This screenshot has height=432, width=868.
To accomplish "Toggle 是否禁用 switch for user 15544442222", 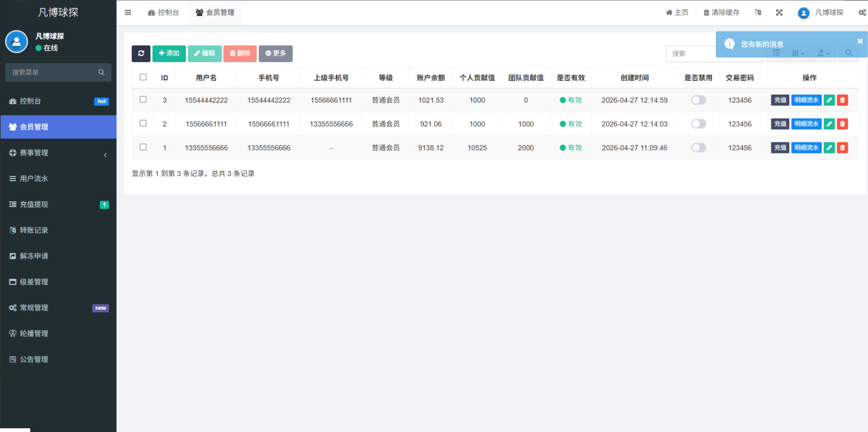I will point(699,100).
